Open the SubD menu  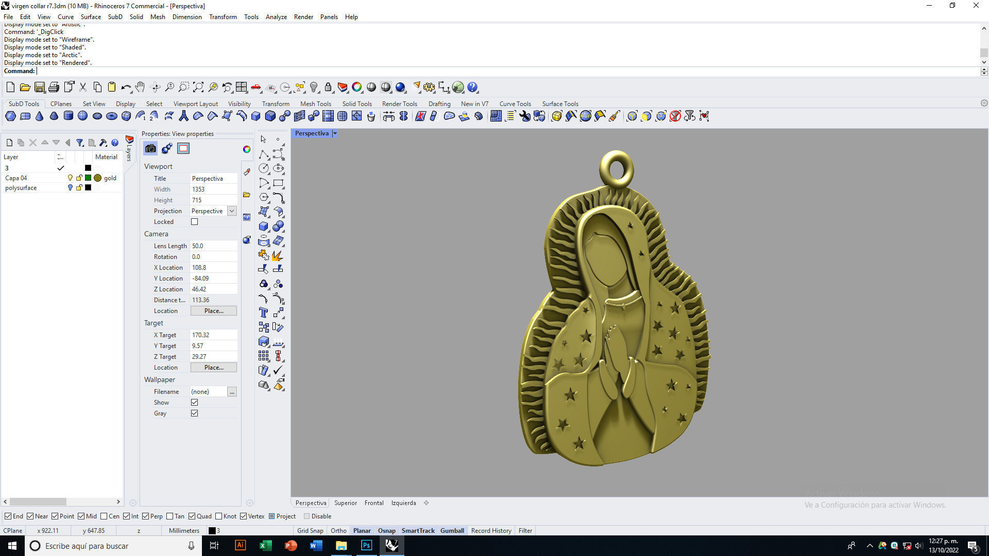115,17
